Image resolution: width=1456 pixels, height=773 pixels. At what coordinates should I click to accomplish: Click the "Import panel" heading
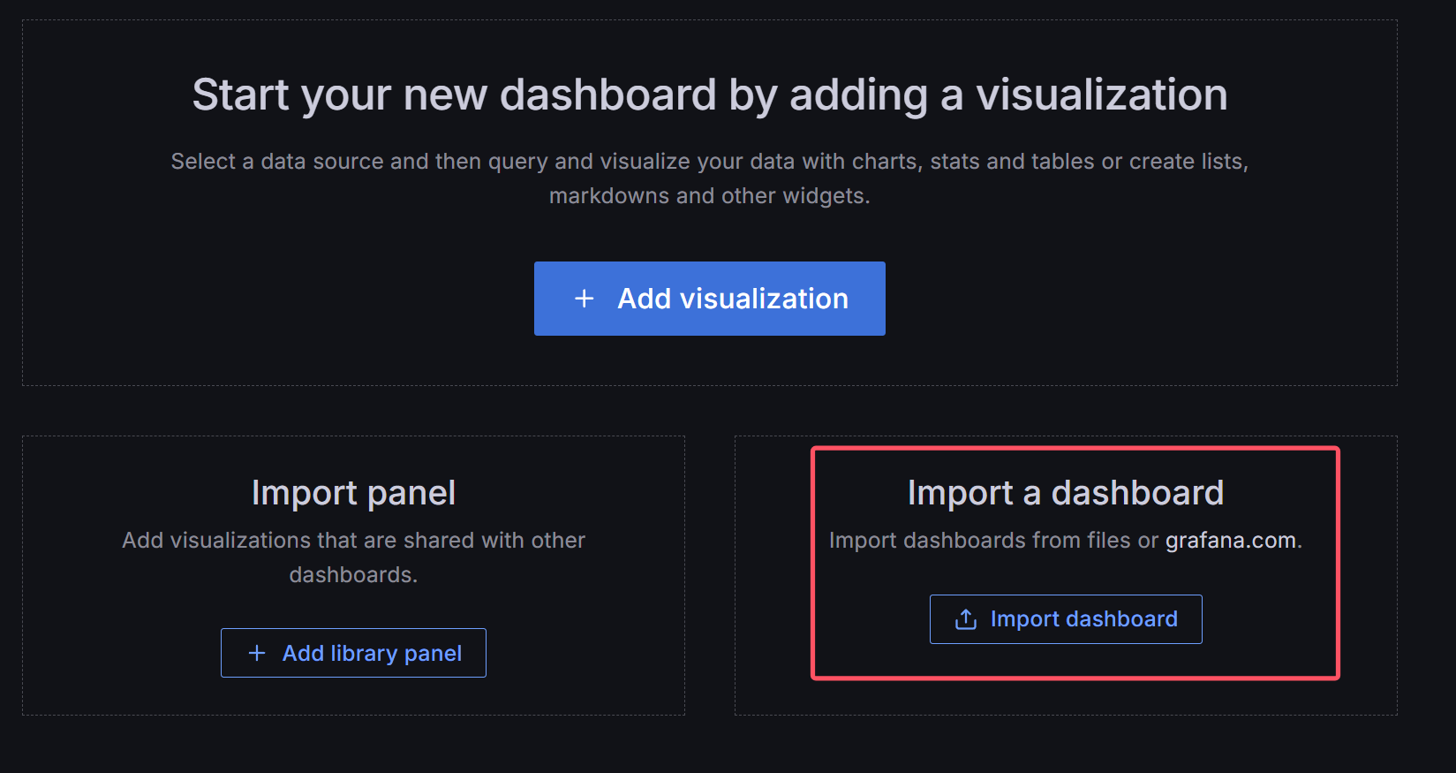pyautogui.click(x=353, y=493)
